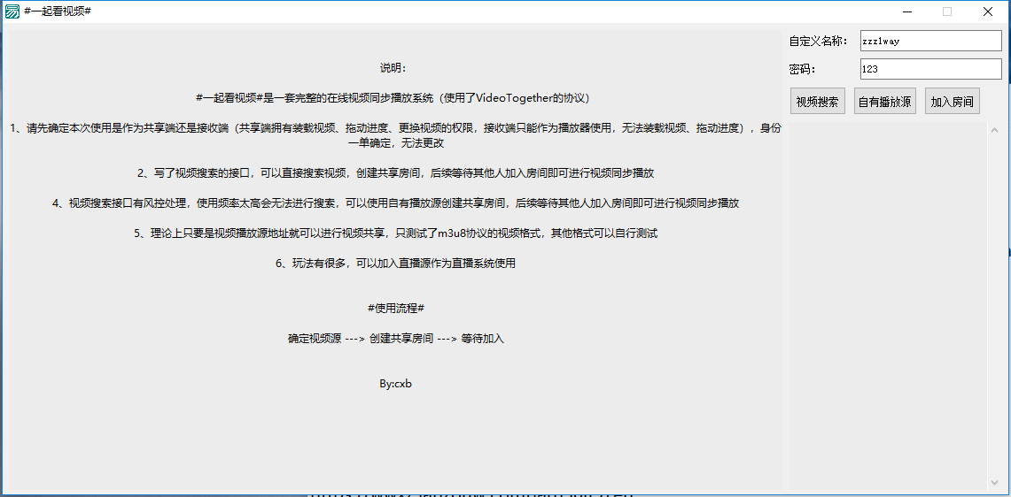Click the vertical scrollbar track in the right panel
This screenshot has width=1011, height=497.
993,301
